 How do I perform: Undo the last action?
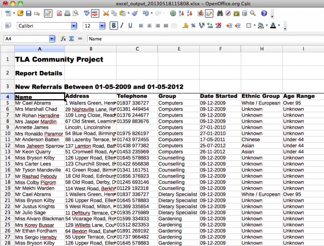tap(146, 14)
